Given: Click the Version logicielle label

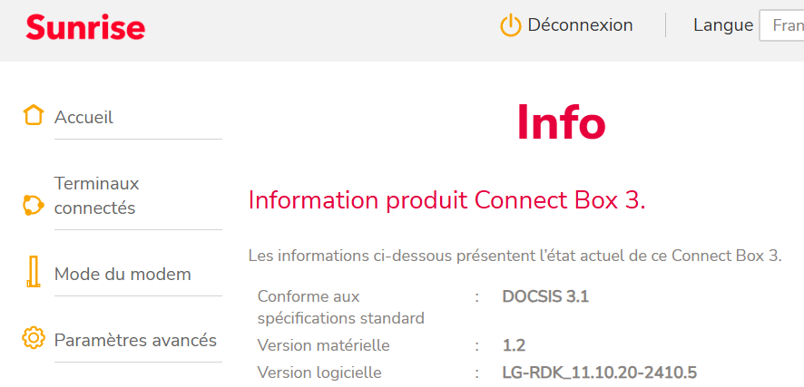Looking at the screenshot, I should click(x=319, y=372).
